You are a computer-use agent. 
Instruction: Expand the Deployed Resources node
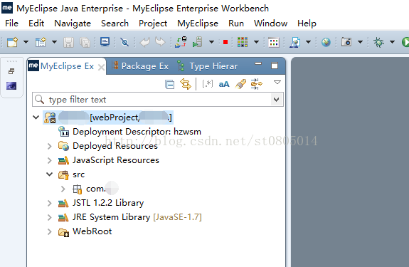50,146
